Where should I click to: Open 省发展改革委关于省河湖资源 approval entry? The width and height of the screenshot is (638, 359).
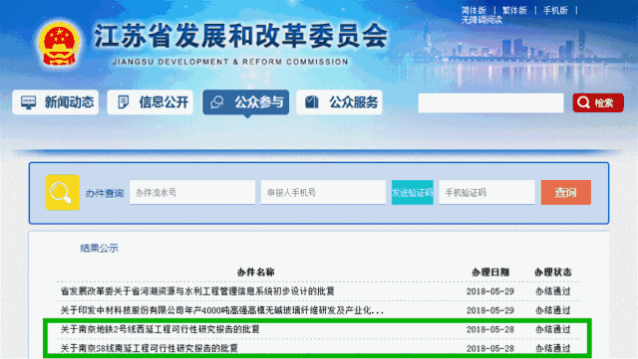click(197, 291)
